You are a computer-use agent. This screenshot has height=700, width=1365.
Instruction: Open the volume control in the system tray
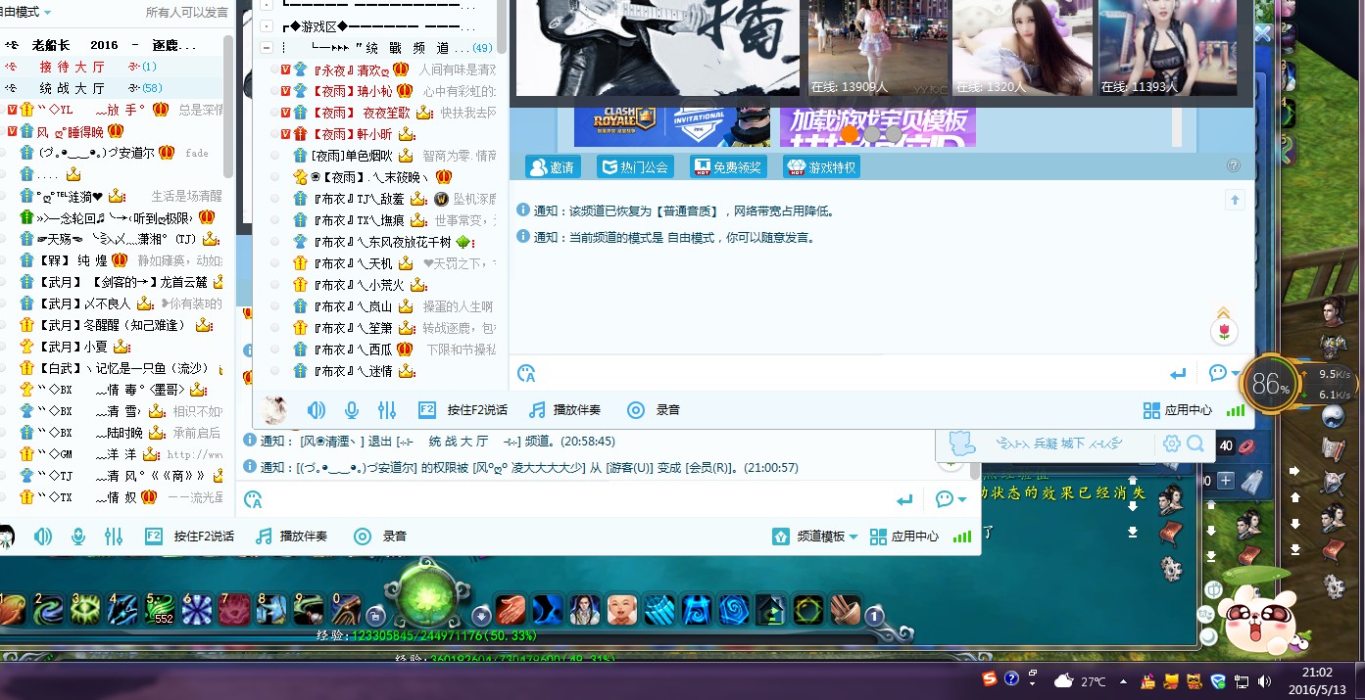pyautogui.click(x=1265, y=680)
